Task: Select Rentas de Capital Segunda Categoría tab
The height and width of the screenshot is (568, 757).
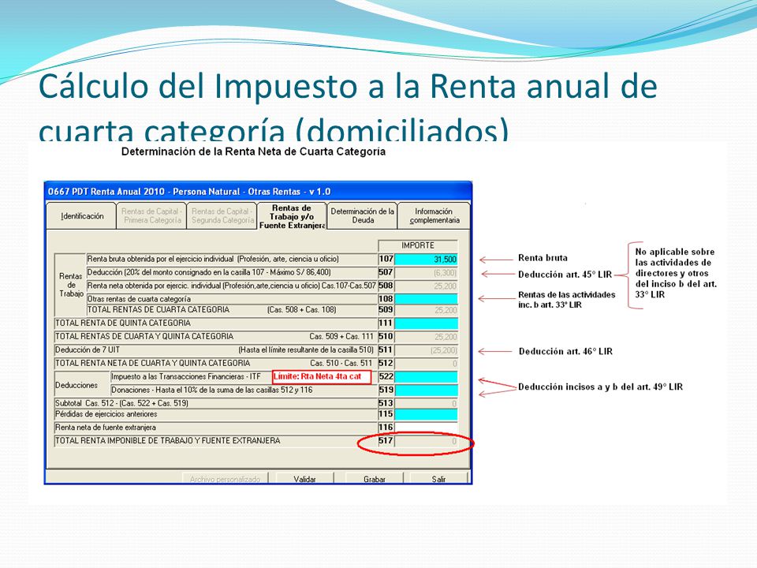Action: (222, 216)
